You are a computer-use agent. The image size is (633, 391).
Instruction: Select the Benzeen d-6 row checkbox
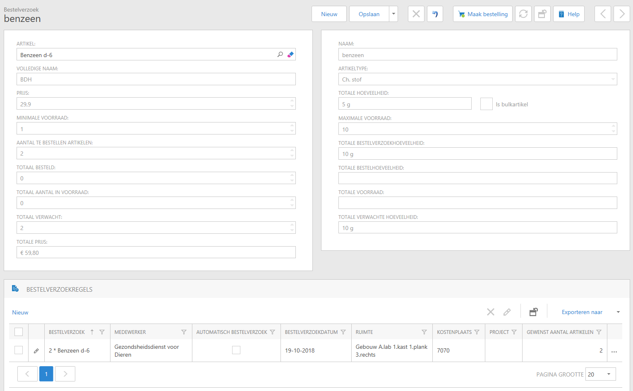19,350
